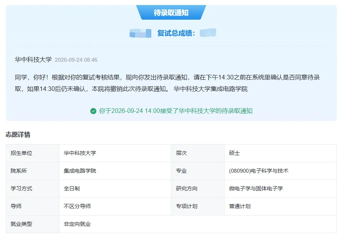This screenshot has height=237, width=343.
Task: Click the 层次 label cell
Action: [x=198, y=153]
